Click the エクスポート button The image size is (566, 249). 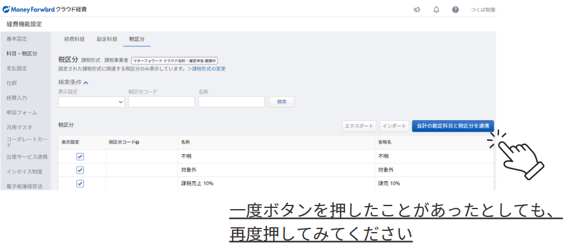[359, 126]
